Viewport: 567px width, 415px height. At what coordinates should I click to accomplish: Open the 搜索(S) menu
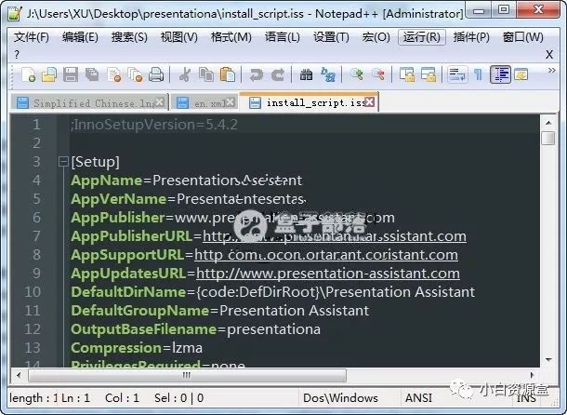(129, 37)
